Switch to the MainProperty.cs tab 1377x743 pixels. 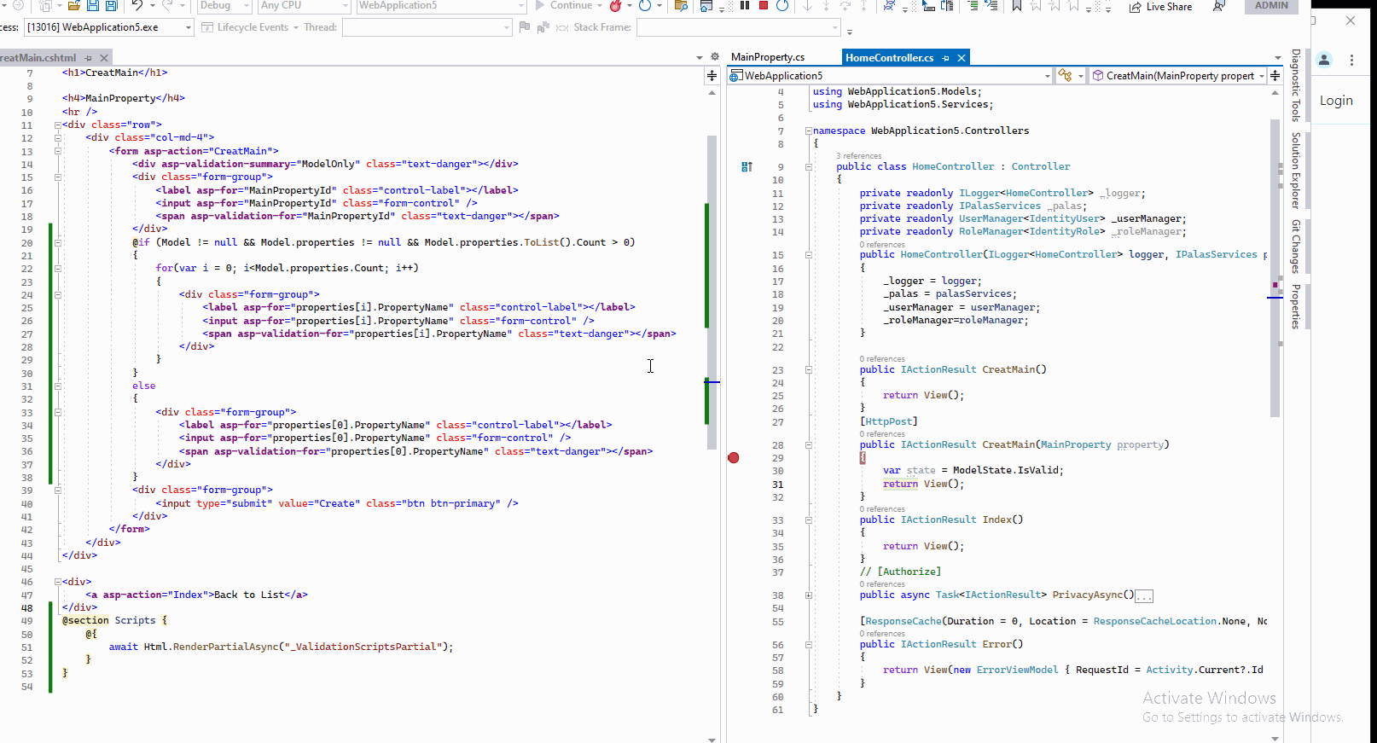768,57
